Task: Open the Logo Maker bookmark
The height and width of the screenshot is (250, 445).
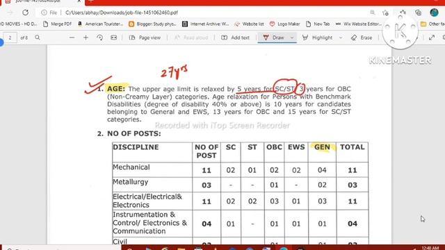Action: (x=284, y=24)
